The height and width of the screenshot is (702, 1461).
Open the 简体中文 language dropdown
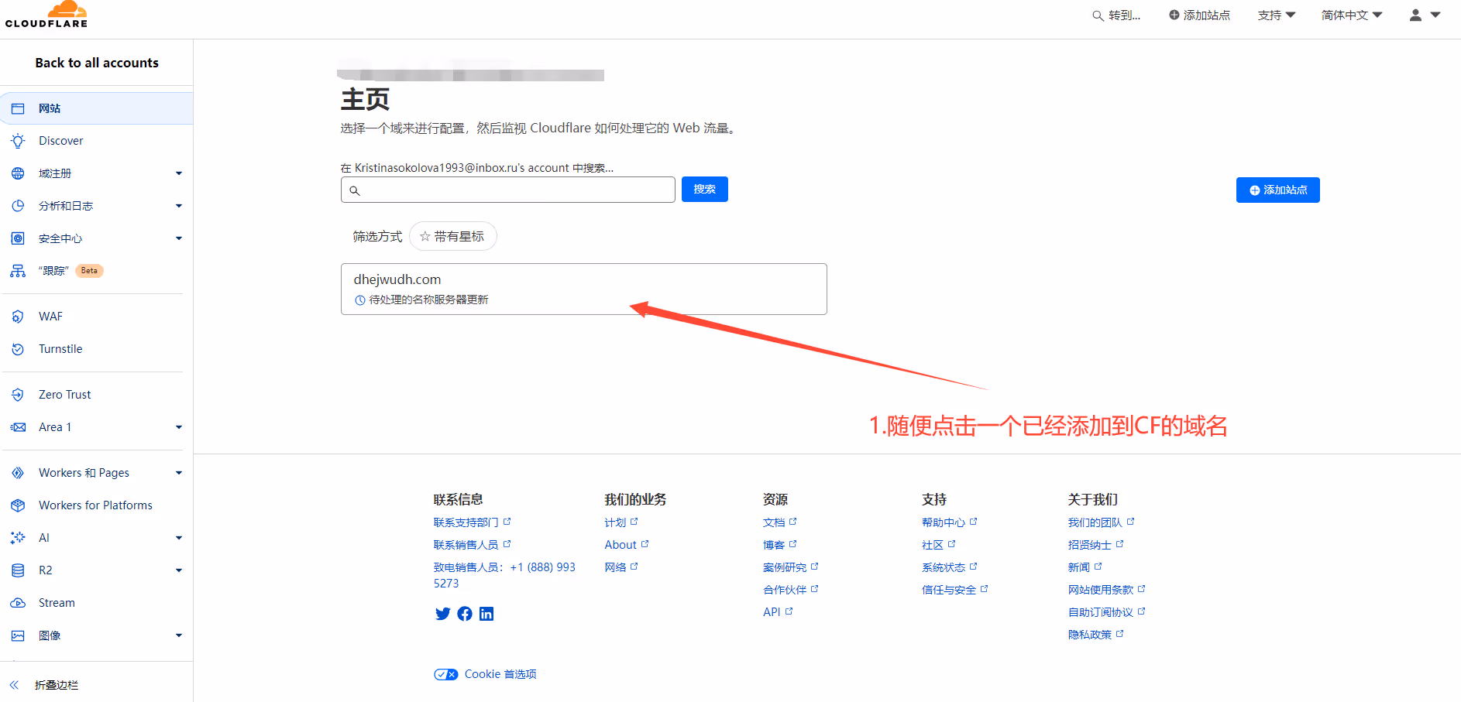[x=1351, y=15]
